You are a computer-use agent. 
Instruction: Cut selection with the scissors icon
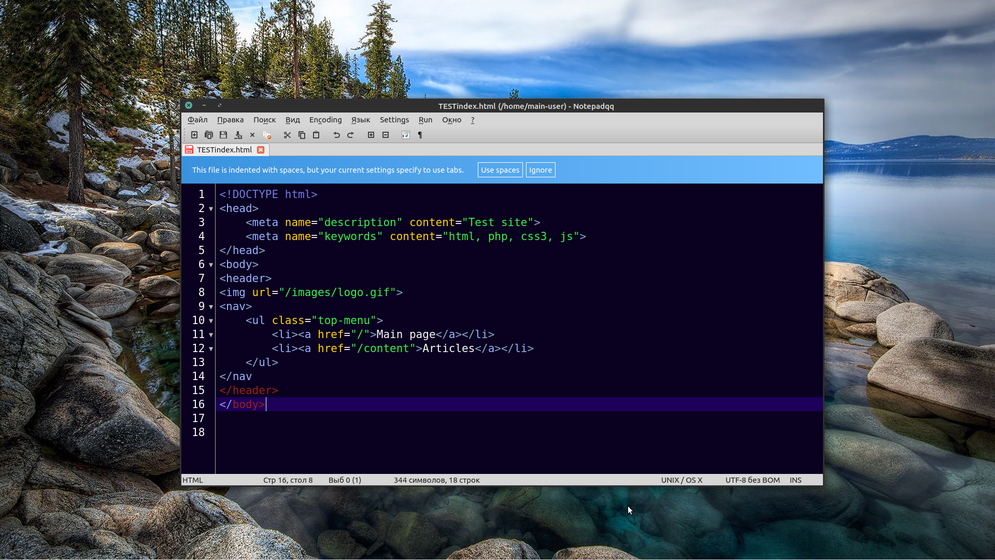click(x=287, y=135)
